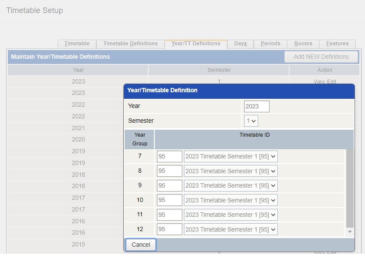Click the Timetable ID number field for Year Group 10
Viewport: 365px width, 259px height.
click(169, 200)
